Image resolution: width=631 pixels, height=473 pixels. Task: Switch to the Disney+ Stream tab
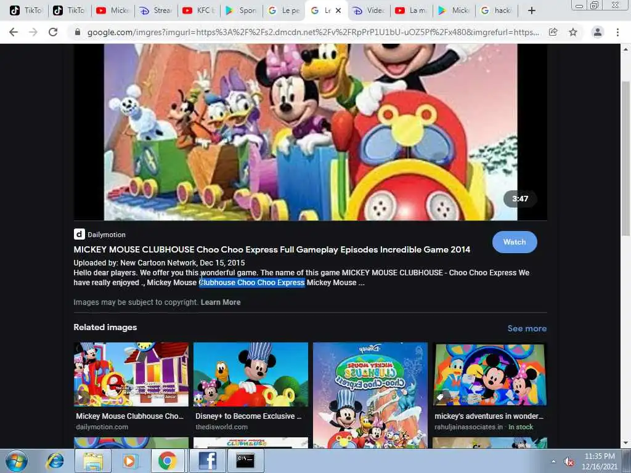pyautogui.click(x=156, y=10)
